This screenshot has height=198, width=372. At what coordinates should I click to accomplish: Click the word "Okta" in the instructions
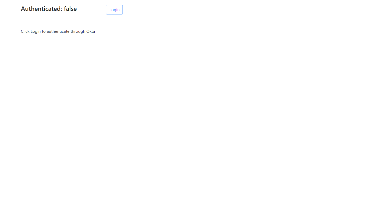point(90,31)
